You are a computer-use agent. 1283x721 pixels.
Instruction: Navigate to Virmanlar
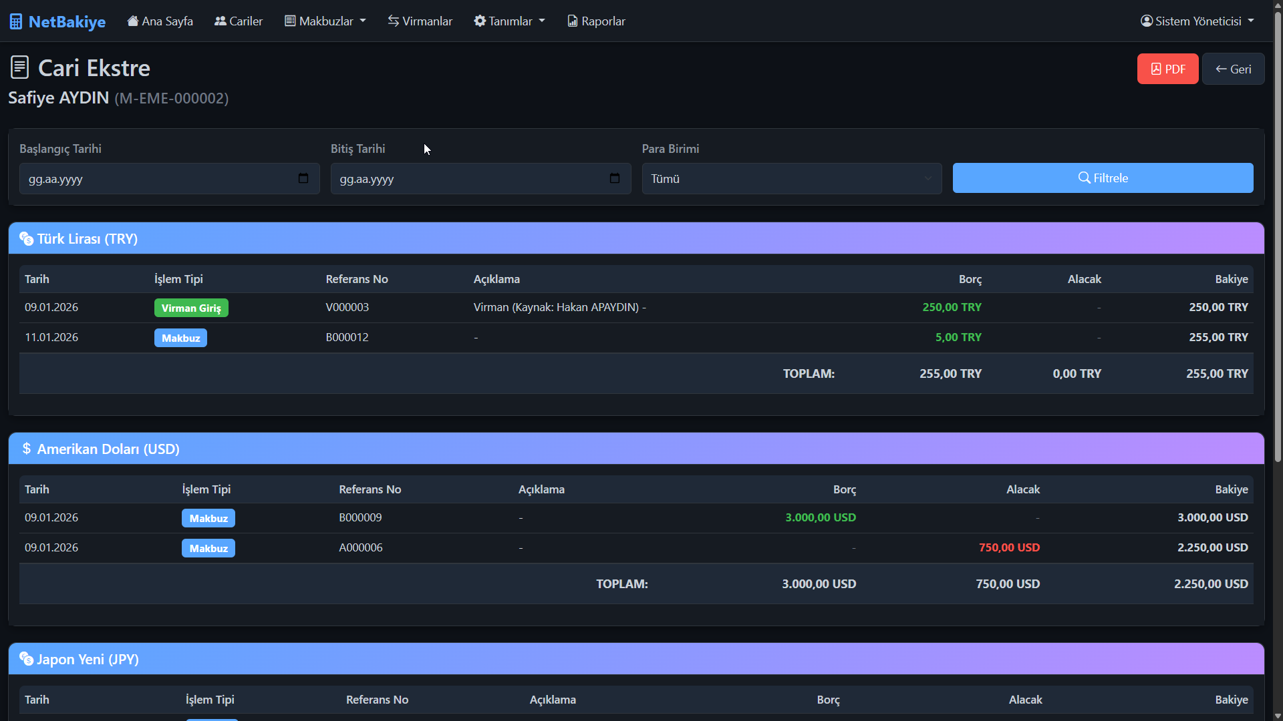[420, 21]
